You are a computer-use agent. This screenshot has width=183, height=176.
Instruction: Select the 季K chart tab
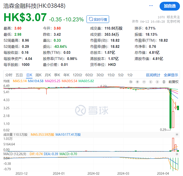tap(57, 75)
